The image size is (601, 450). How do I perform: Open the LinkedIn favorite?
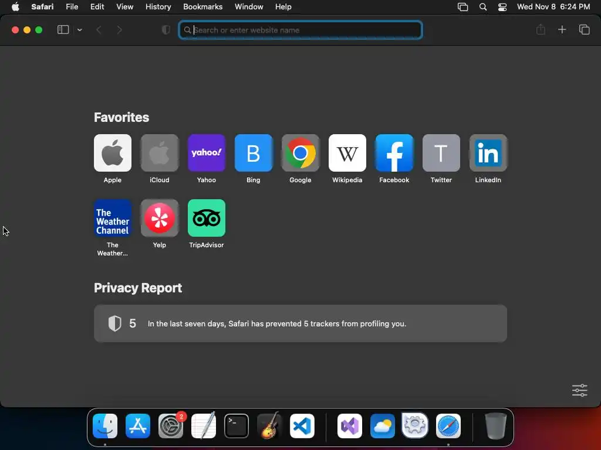point(488,153)
